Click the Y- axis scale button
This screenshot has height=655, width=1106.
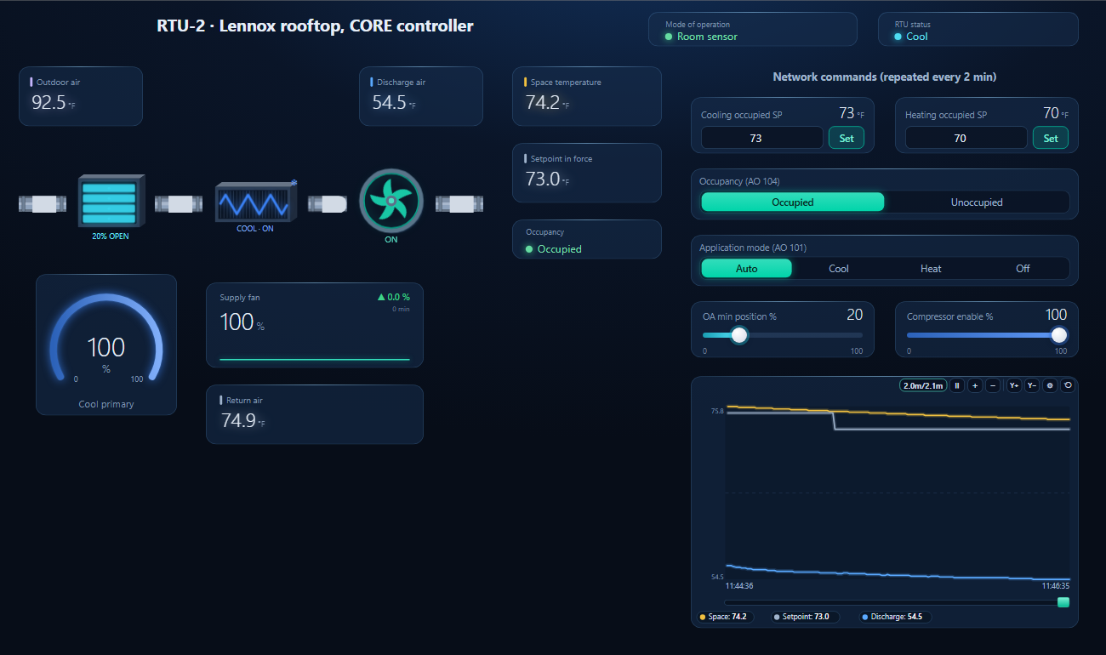click(x=1032, y=385)
